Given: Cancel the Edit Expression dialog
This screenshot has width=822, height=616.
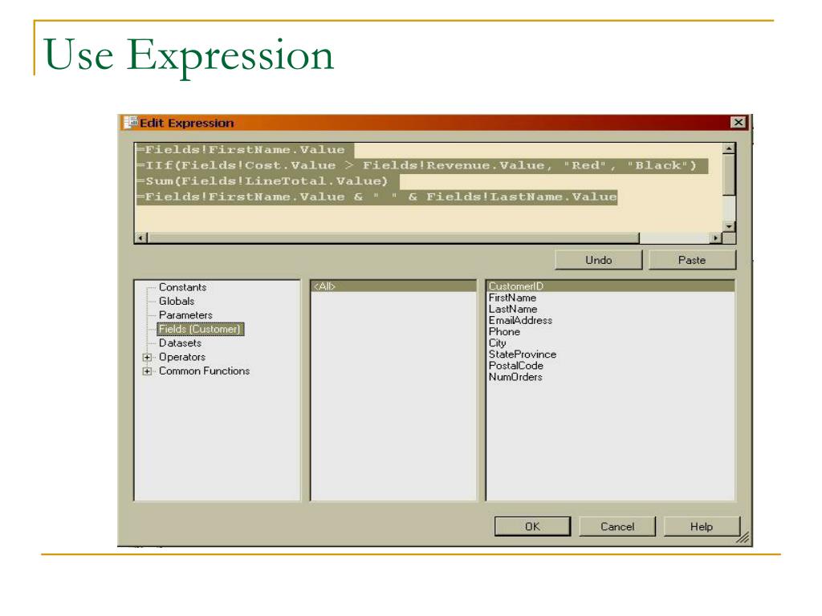Looking at the screenshot, I should (x=617, y=526).
